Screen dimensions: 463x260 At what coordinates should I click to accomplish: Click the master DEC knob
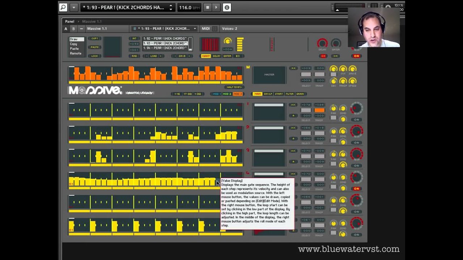point(334,81)
